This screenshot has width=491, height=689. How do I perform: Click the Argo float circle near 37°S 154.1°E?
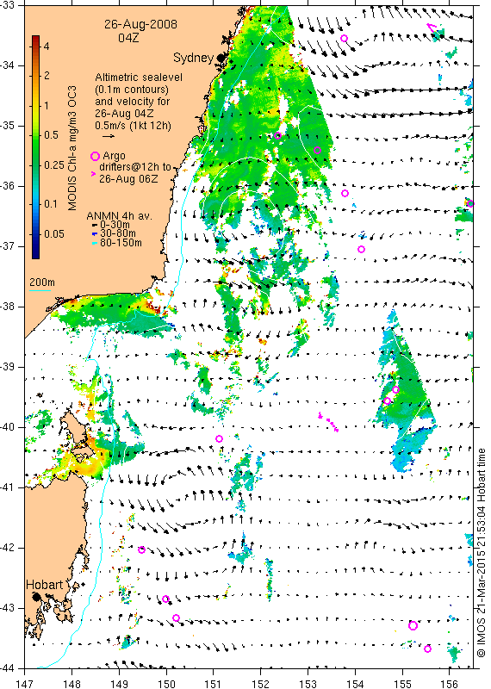tap(361, 250)
